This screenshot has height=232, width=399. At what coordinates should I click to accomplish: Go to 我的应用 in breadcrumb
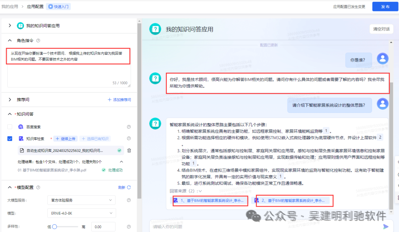point(10,7)
